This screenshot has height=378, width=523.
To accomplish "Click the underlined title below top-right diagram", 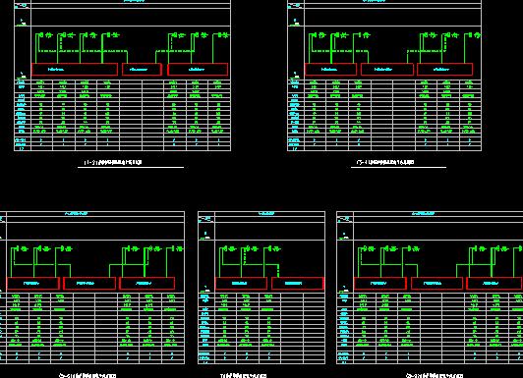I will click(385, 163).
